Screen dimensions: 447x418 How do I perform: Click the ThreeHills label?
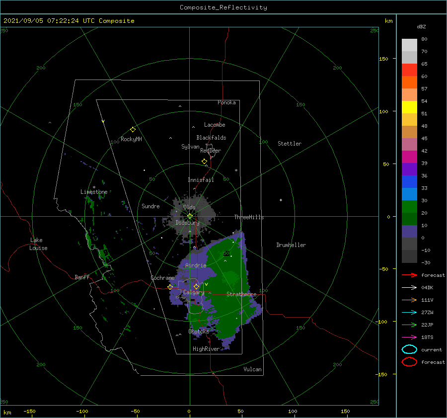point(249,217)
